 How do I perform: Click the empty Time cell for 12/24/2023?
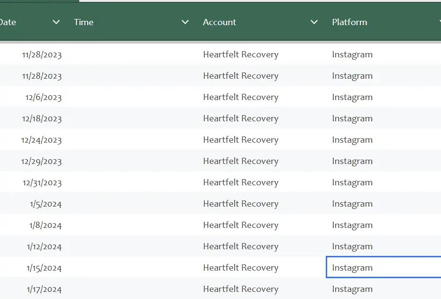[132, 140]
